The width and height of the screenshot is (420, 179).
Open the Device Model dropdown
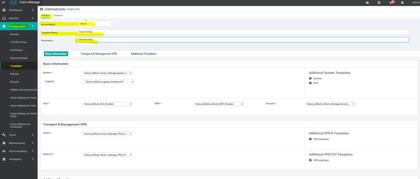[95, 24]
